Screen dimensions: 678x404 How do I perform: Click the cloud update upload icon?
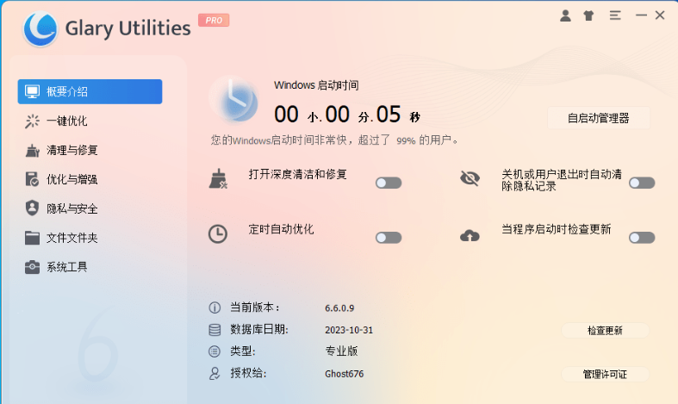coord(470,236)
